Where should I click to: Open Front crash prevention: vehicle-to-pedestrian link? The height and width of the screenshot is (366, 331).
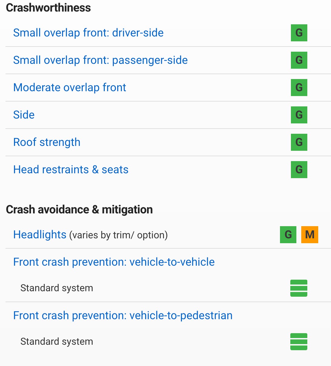click(123, 316)
